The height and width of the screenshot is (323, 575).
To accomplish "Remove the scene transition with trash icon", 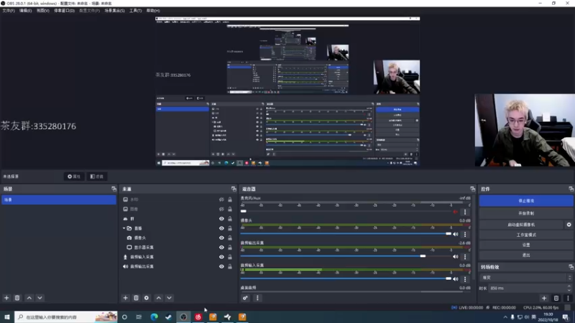I will tap(556, 298).
